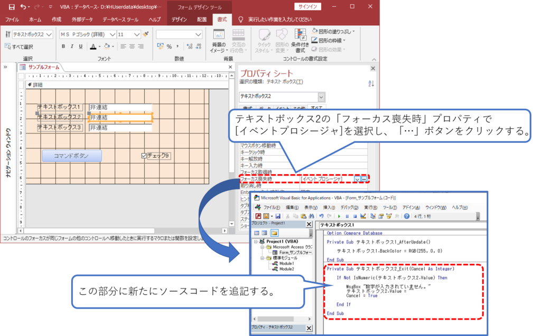Click the Find binoculars icon in VBA toolbar
Viewport: 541px width, 336px height.
(312, 216)
